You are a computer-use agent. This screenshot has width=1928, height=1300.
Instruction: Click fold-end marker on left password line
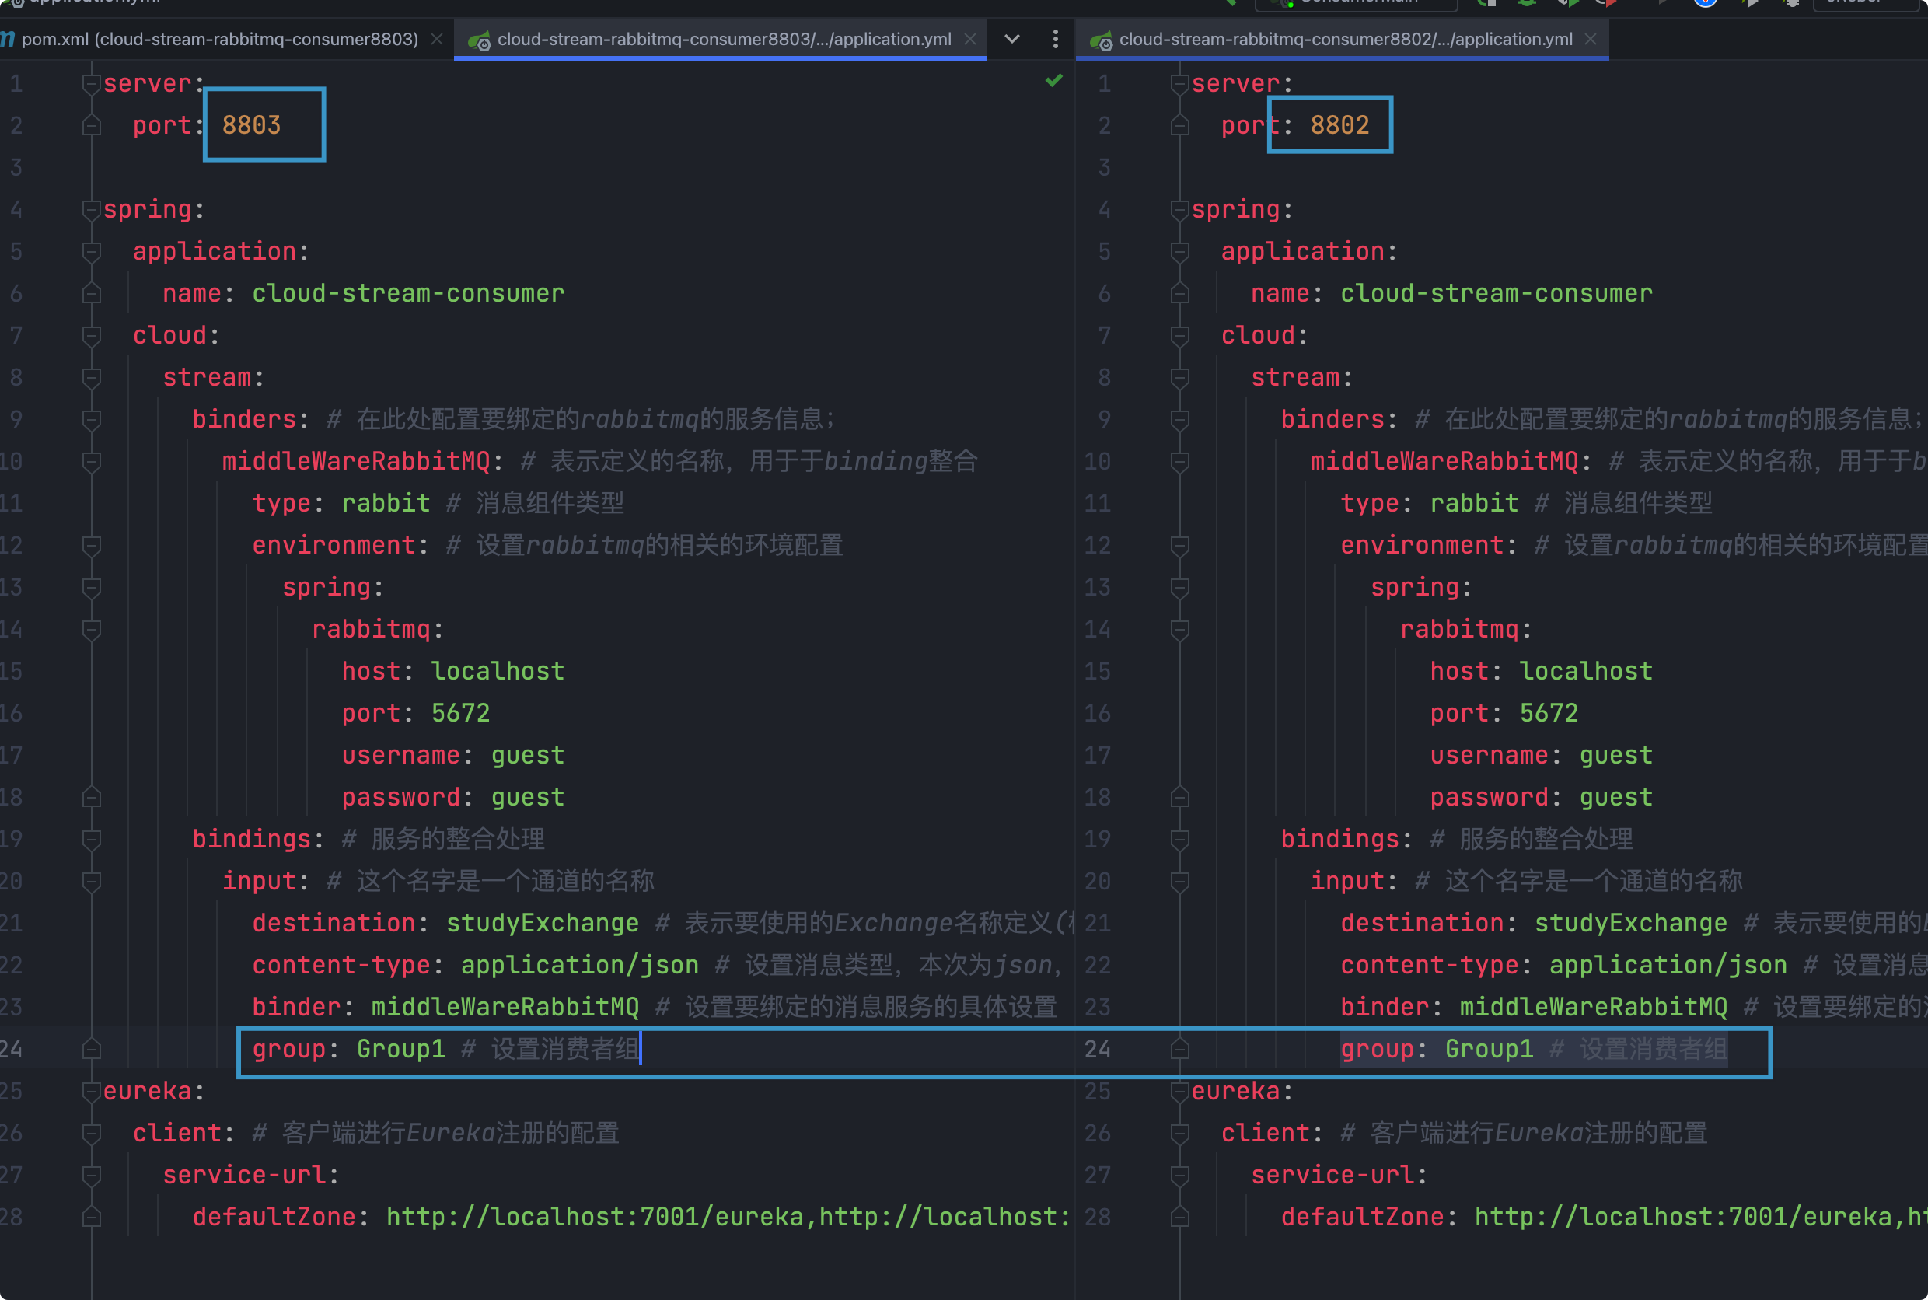tap(91, 798)
